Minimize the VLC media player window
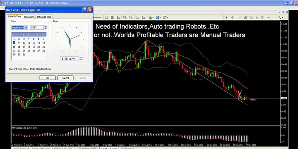 point(286,3)
